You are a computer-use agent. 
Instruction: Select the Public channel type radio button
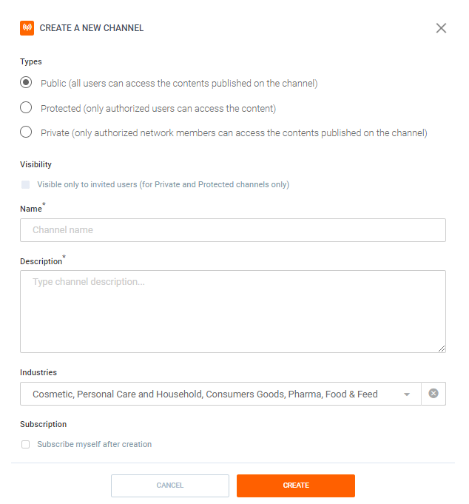(x=26, y=83)
